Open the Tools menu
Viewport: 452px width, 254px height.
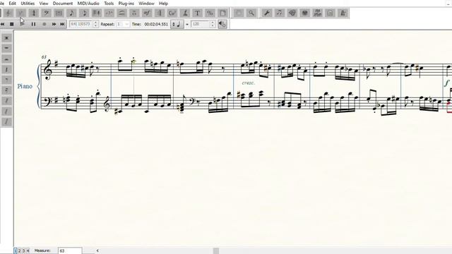coord(109,4)
